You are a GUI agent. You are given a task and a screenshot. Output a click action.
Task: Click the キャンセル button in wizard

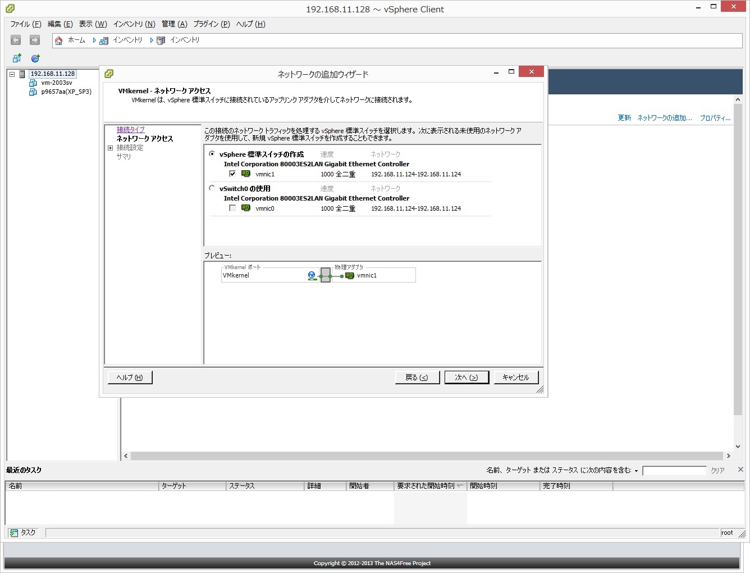[516, 378]
